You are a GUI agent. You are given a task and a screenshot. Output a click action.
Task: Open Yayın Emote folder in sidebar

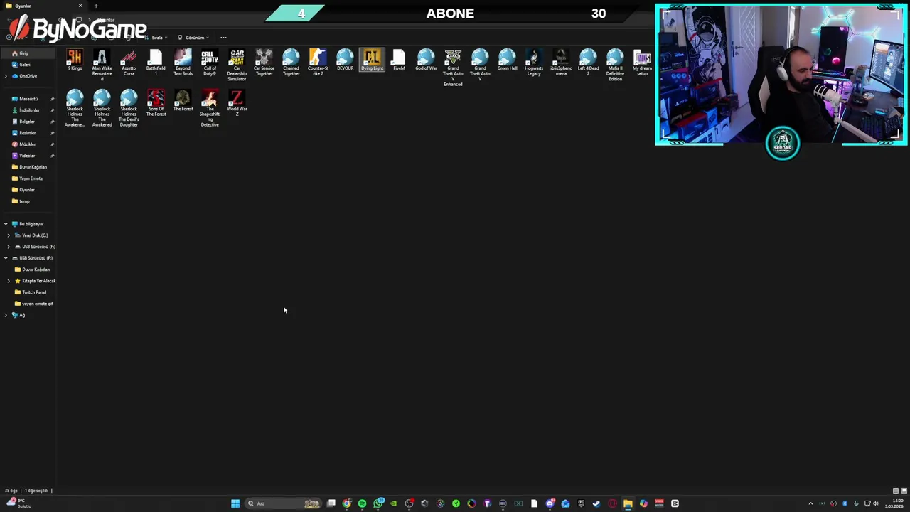pyautogui.click(x=28, y=178)
